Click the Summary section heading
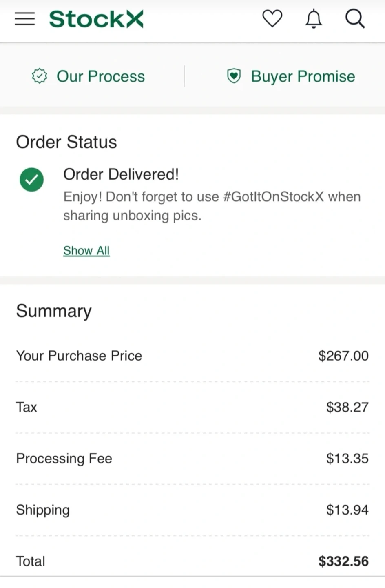Screen dimensions: 385x588 pos(54,311)
